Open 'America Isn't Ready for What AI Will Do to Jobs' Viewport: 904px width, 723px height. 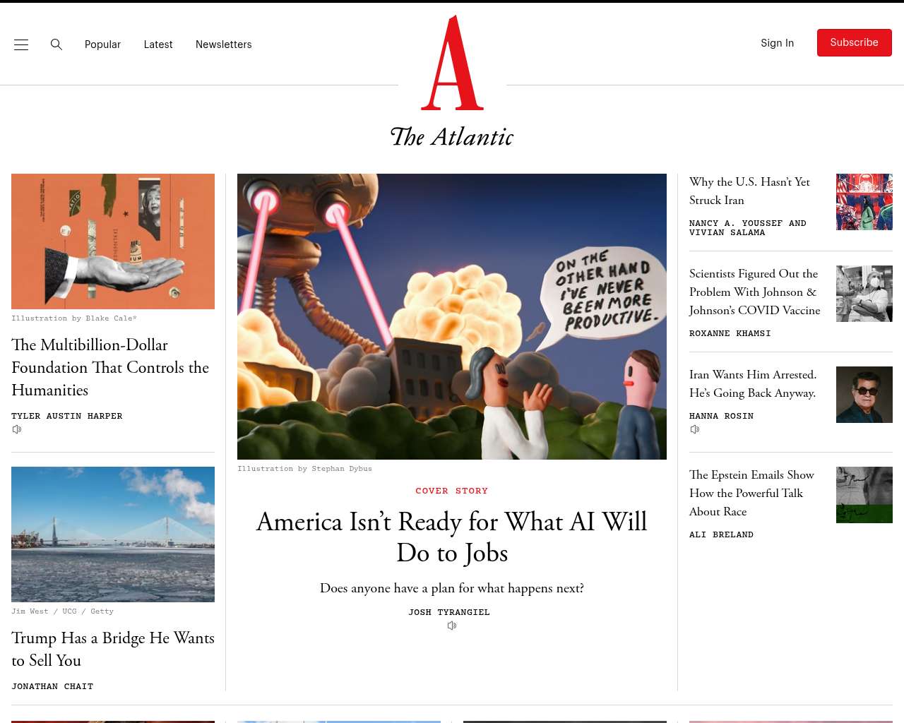tap(452, 537)
